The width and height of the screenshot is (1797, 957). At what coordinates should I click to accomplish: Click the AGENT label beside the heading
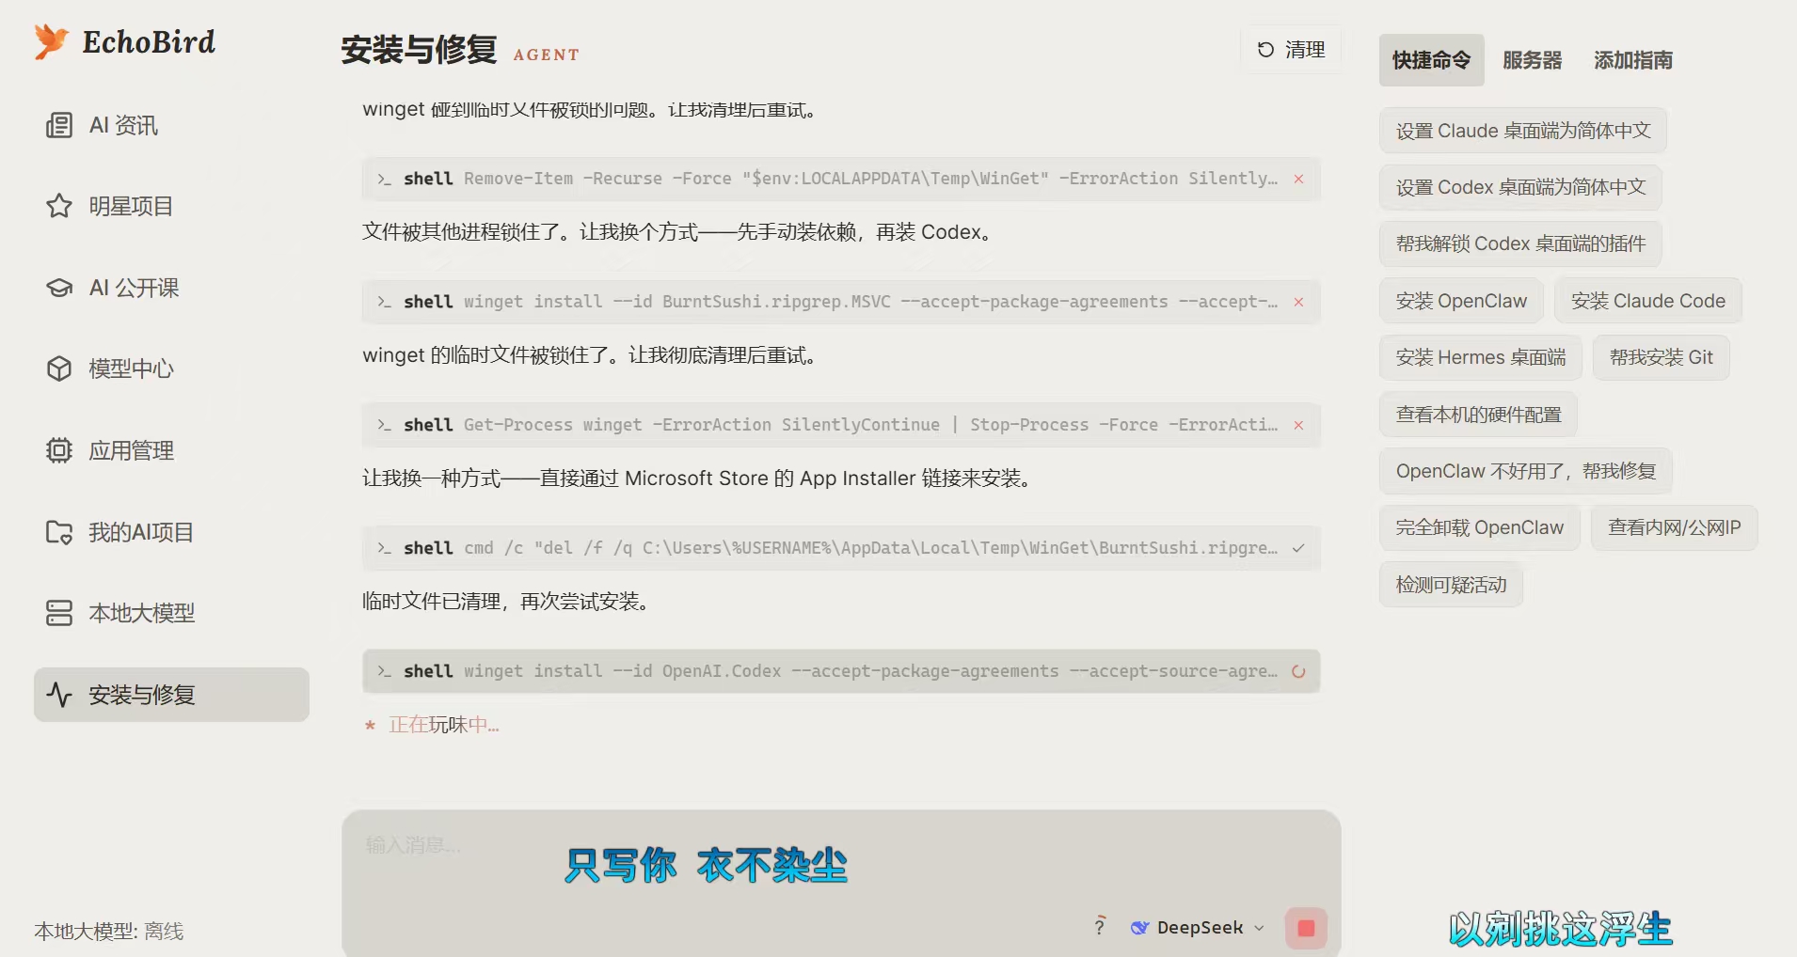pyautogui.click(x=547, y=55)
